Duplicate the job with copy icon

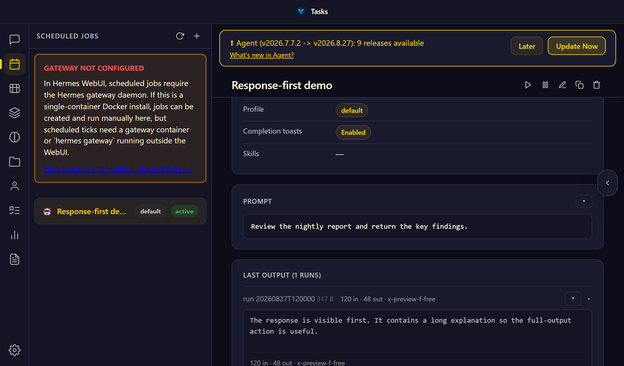[580, 85]
